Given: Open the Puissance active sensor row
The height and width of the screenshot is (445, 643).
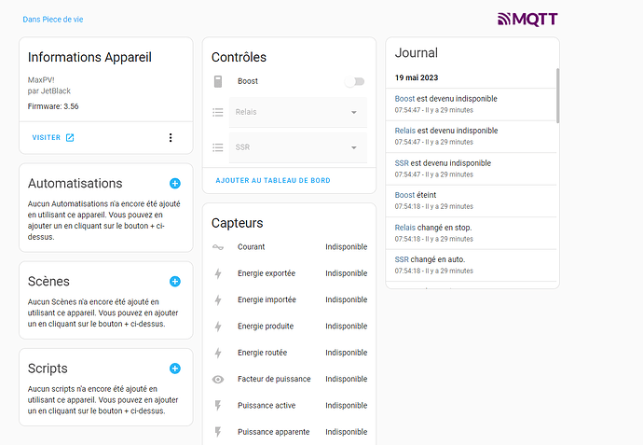Looking at the screenshot, I should pos(289,406).
